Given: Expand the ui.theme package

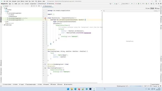Looking at the screenshot, I should pos(7,15).
